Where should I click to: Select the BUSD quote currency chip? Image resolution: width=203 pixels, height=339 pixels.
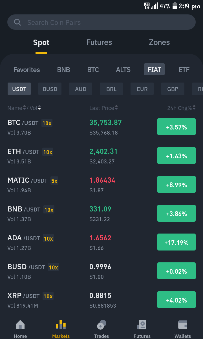[50, 89]
